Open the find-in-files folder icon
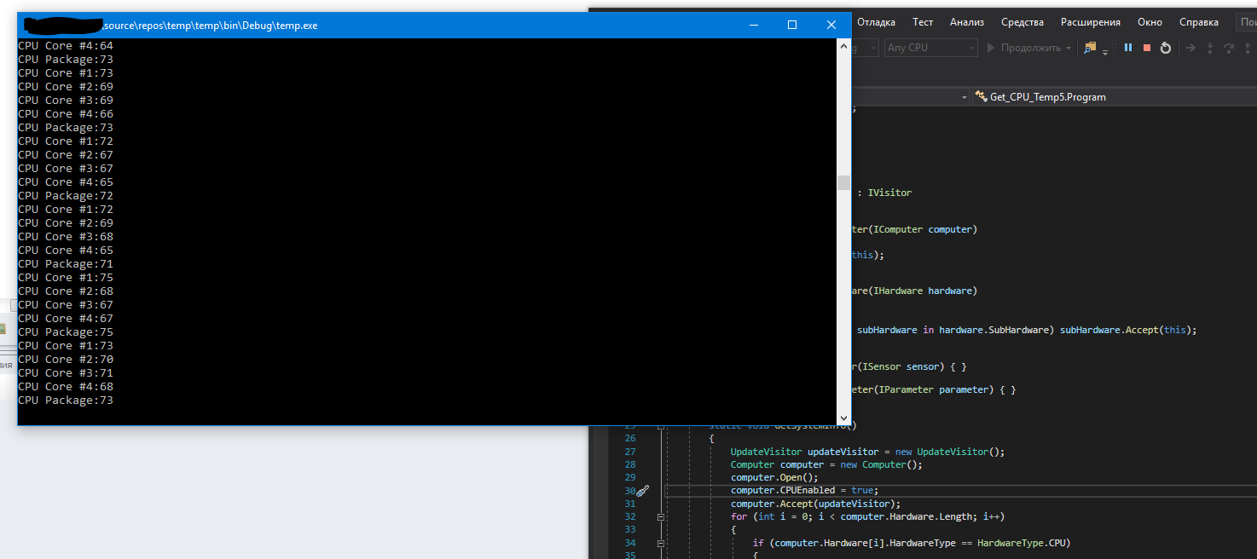The width and height of the screenshot is (1257, 559). pyautogui.click(x=1090, y=48)
